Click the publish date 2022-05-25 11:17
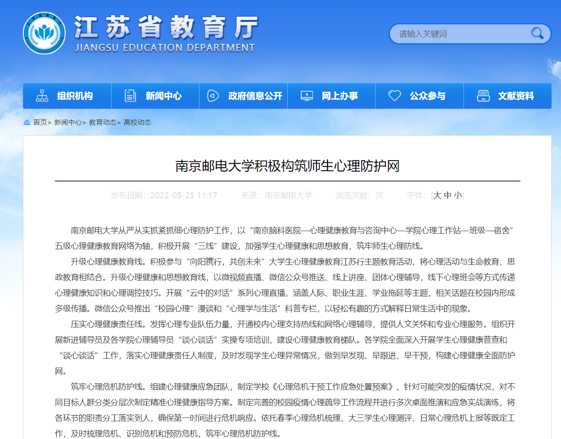Viewport: 561px width, 439px height. coord(184,195)
